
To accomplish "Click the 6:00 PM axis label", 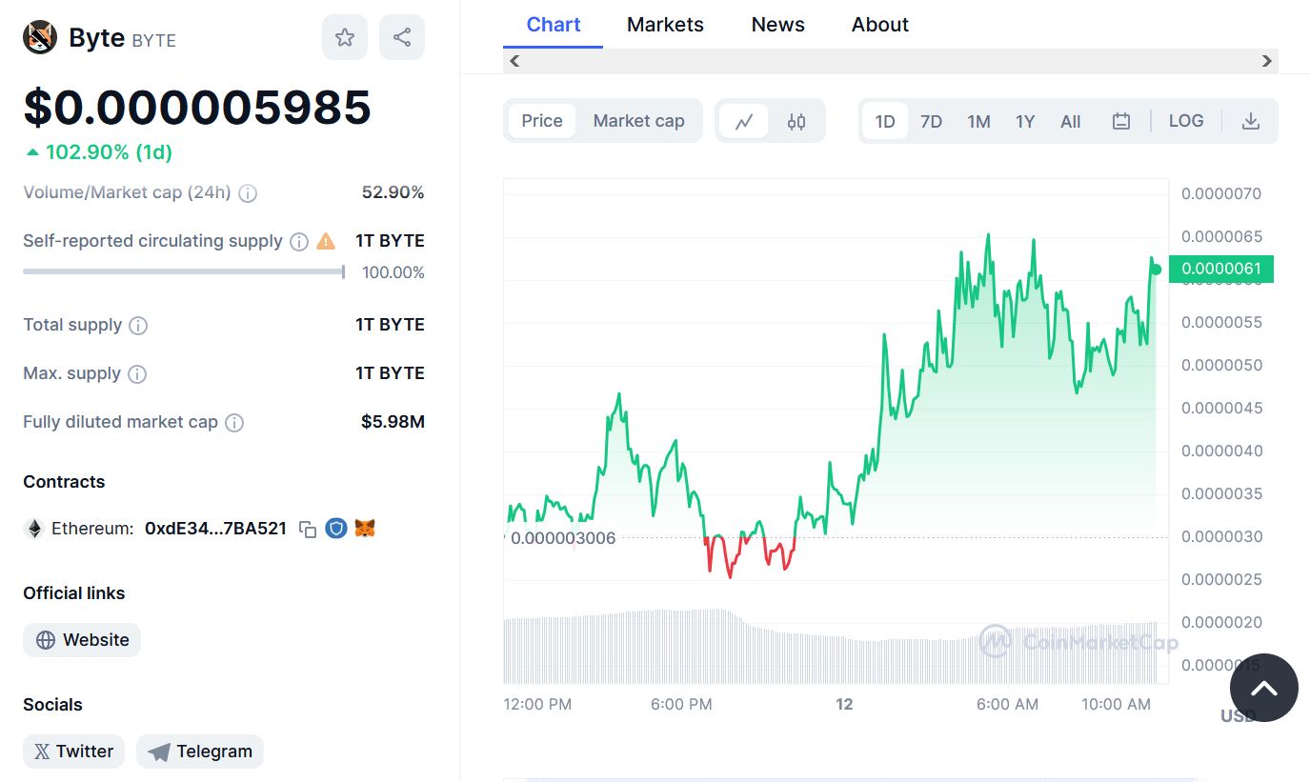I will pyautogui.click(x=681, y=705).
